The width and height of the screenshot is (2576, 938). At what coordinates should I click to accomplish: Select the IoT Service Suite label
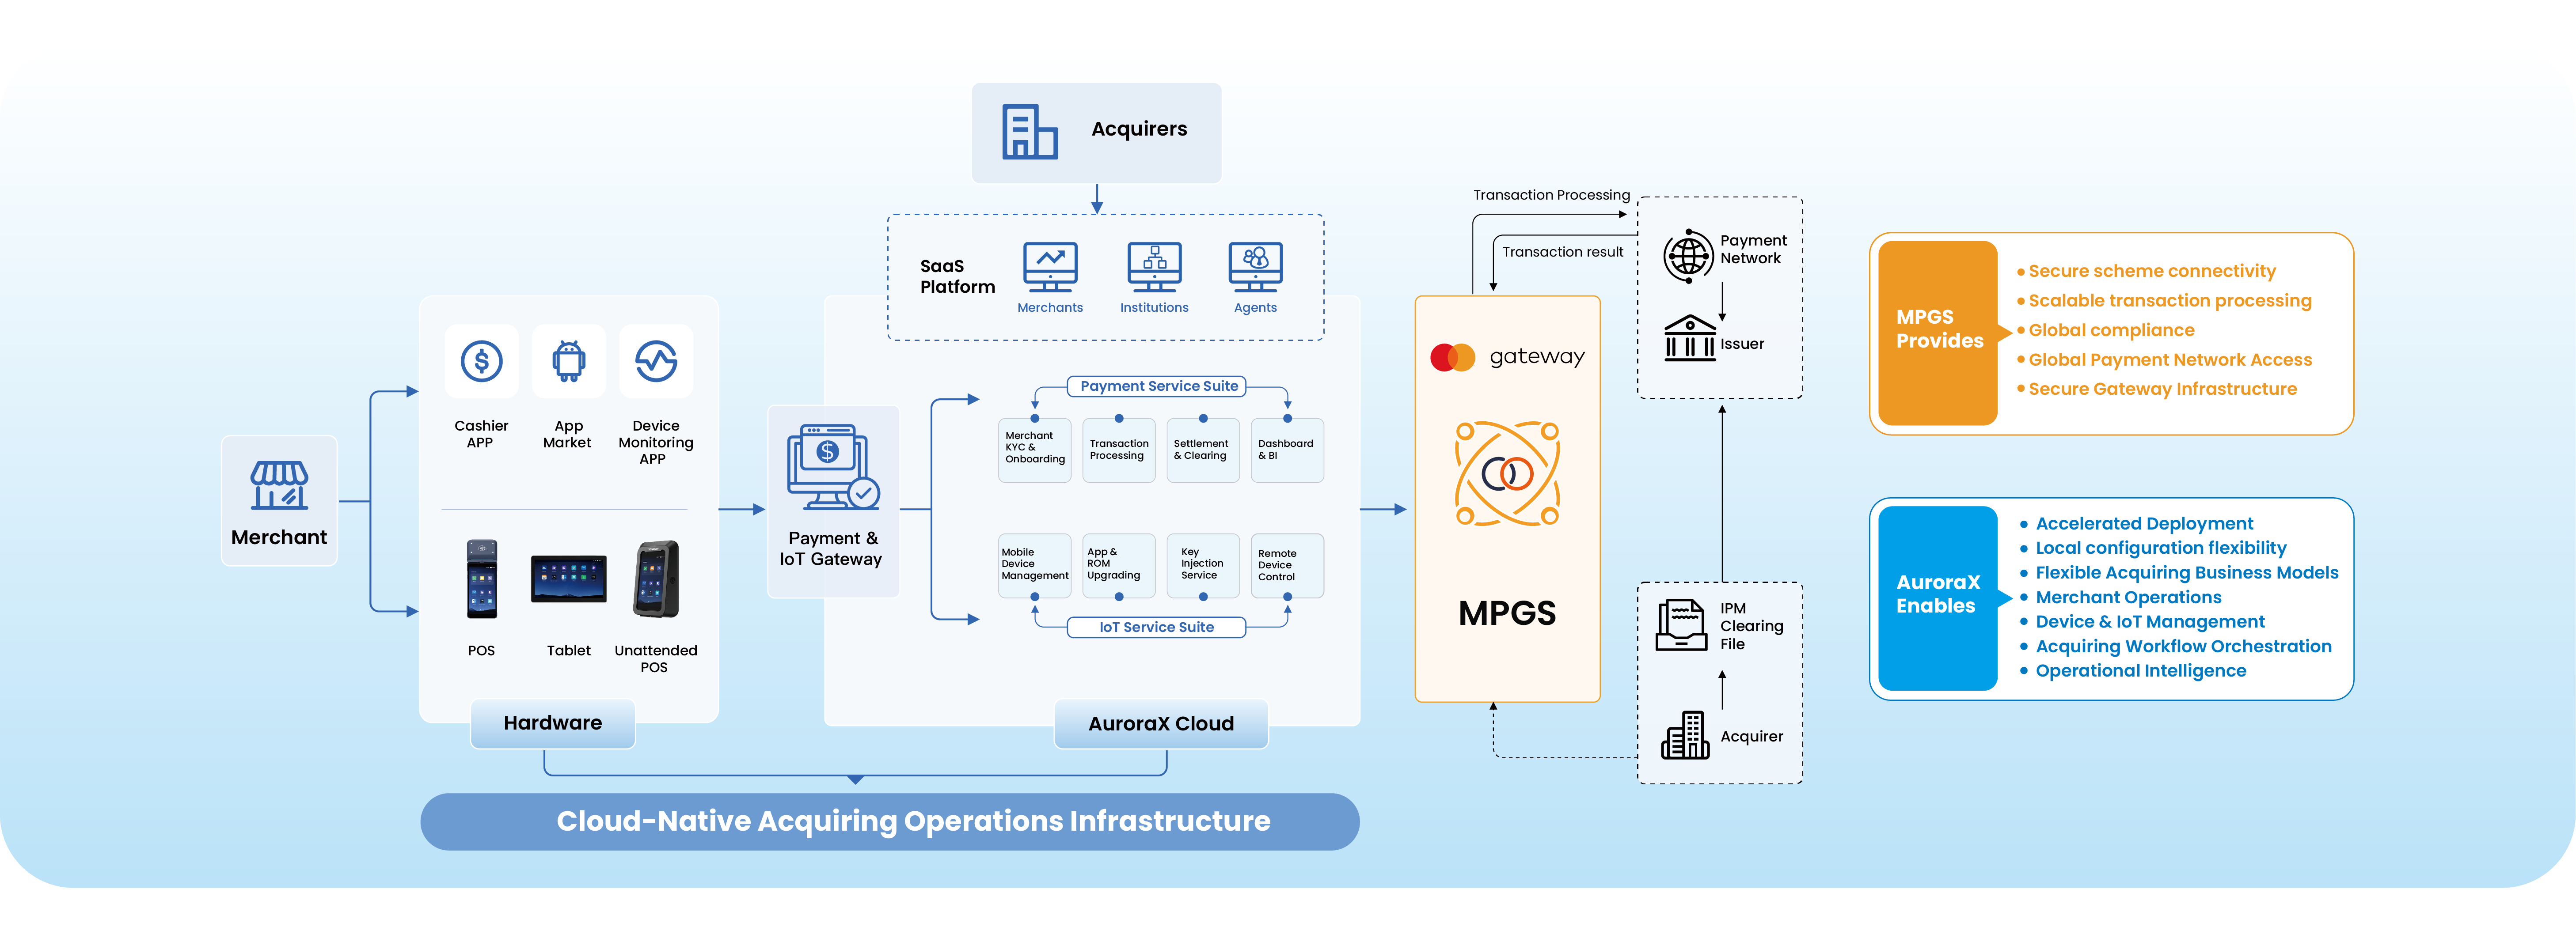pyautogui.click(x=1157, y=627)
